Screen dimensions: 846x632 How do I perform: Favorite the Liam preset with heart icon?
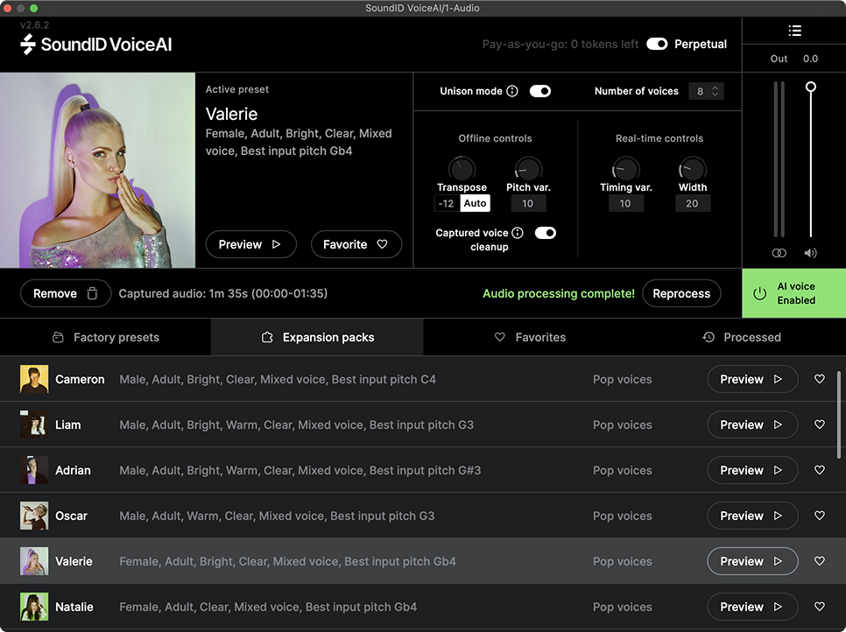(x=819, y=425)
